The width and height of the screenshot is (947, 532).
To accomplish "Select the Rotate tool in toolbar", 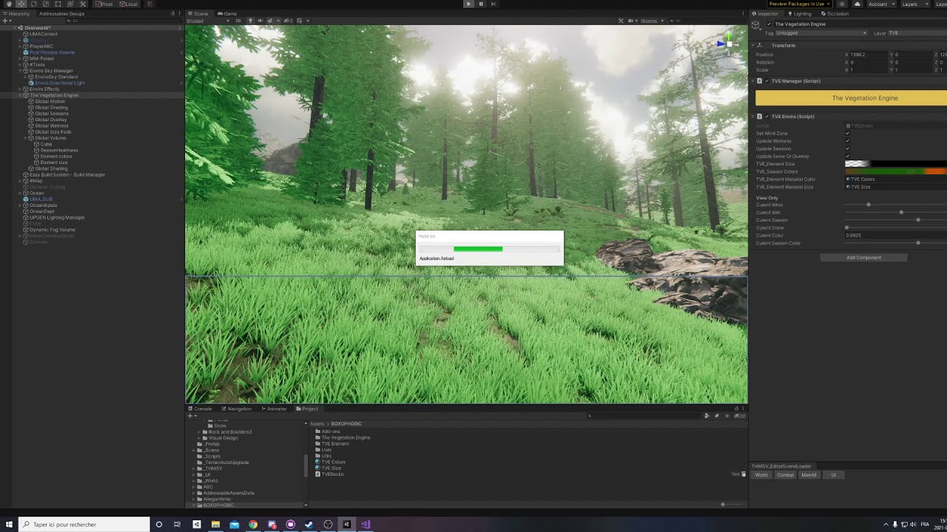I will [x=33, y=4].
